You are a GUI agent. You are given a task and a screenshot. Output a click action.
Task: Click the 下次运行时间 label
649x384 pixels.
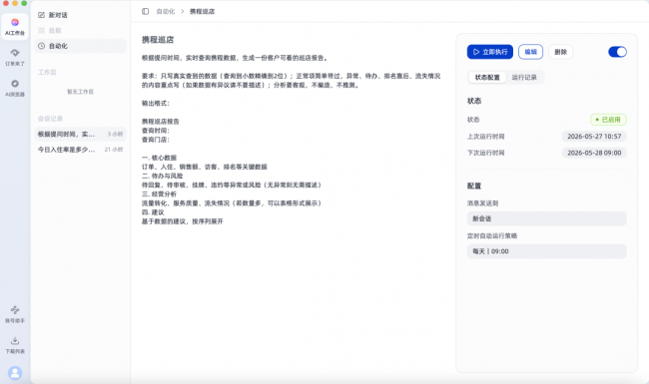(x=486, y=153)
